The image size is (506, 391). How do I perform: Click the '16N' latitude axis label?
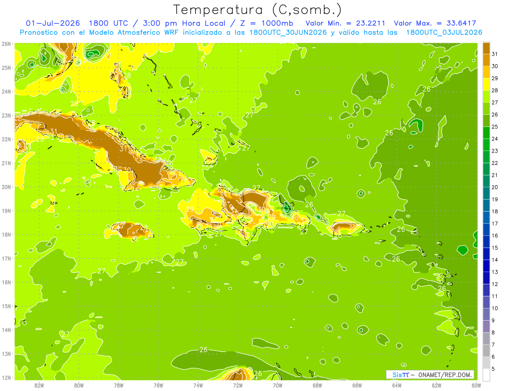point(6,282)
